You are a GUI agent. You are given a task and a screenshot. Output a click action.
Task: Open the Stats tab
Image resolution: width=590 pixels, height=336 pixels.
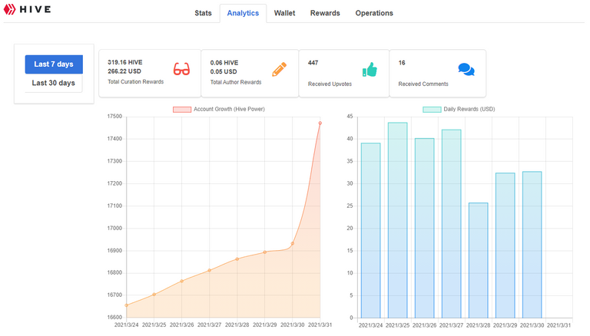(203, 13)
